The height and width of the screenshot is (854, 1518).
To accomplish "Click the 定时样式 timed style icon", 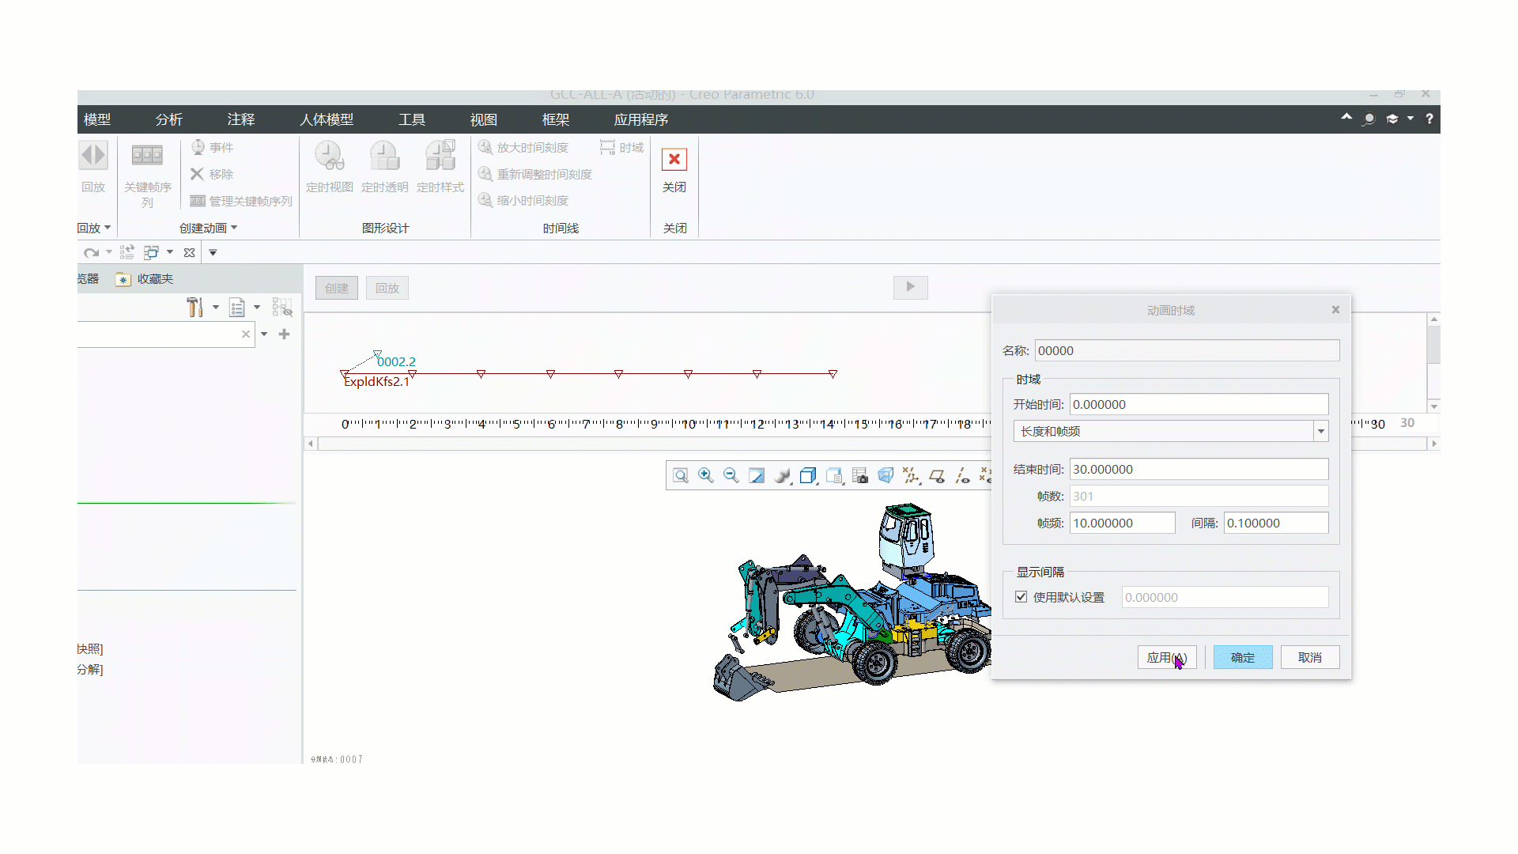I will (x=440, y=155).
